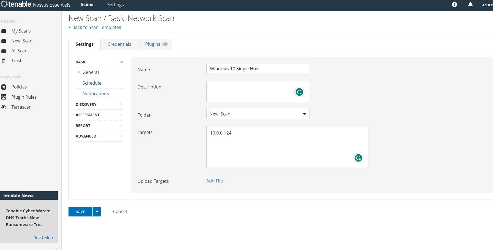
Task: Open the Trash folder
Action: 17,61
